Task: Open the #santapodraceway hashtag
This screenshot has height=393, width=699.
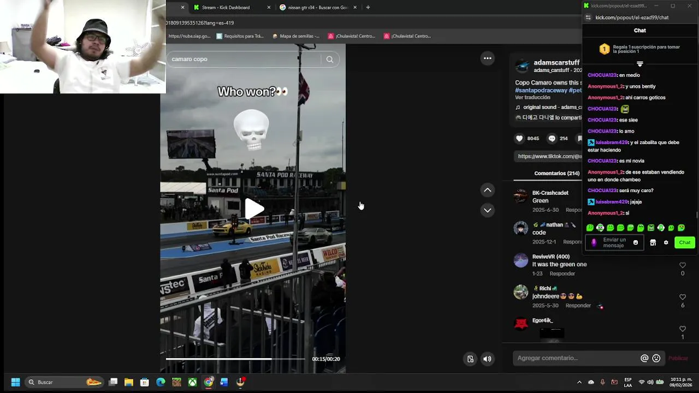Action: 541,91
